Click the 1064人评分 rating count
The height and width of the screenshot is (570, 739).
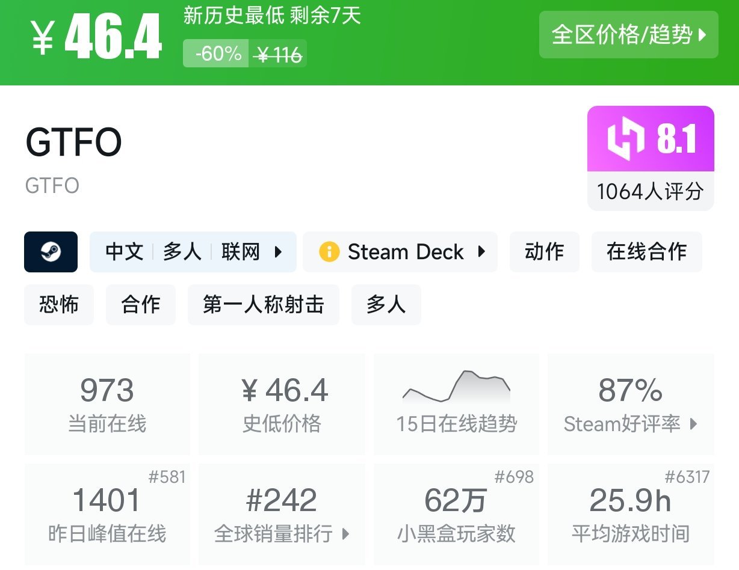(x=651, y=192)
